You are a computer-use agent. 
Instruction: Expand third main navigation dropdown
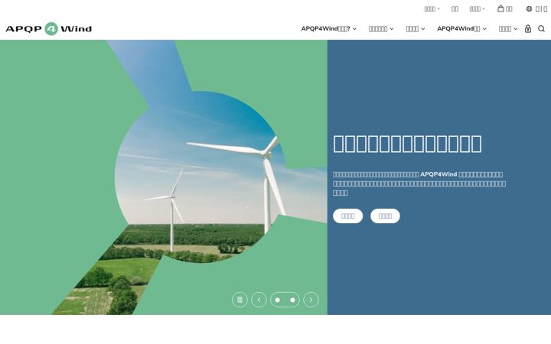click(415, 29)
